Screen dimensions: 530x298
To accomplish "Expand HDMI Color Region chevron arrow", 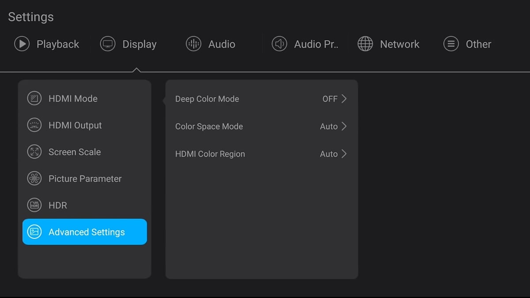I will point(344,154).
